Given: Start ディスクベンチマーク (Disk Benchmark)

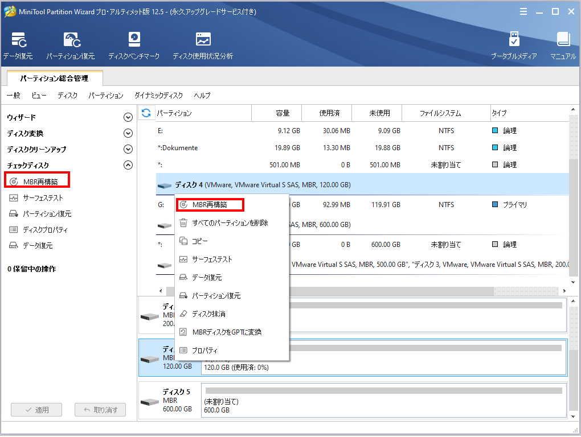Looking at the screenshot, I should click(134, 45).
